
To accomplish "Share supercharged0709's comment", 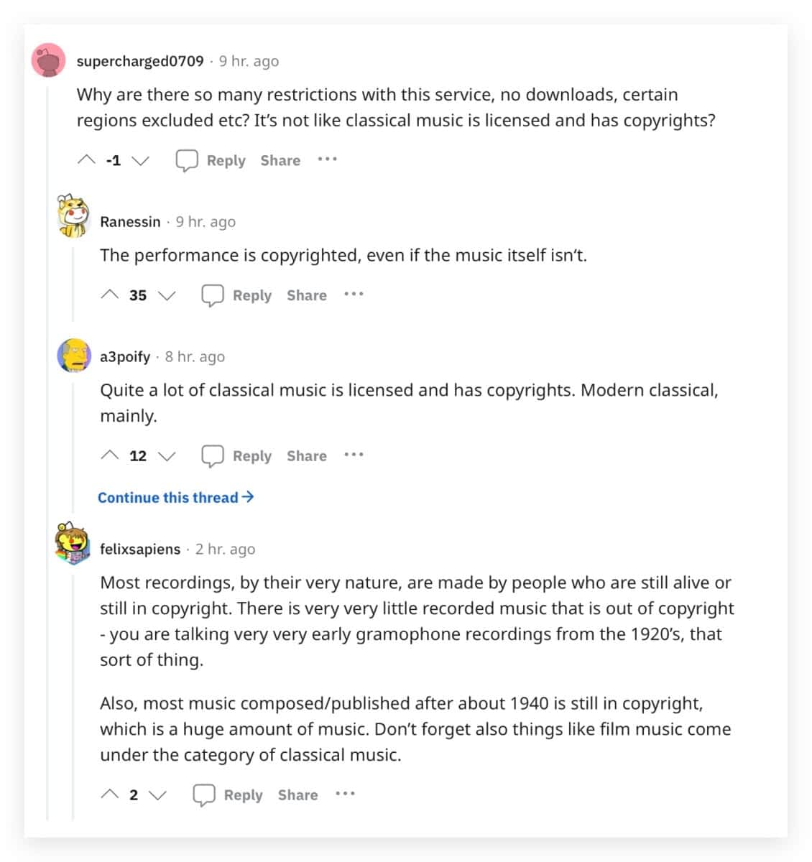I will (x=280, y=160).
